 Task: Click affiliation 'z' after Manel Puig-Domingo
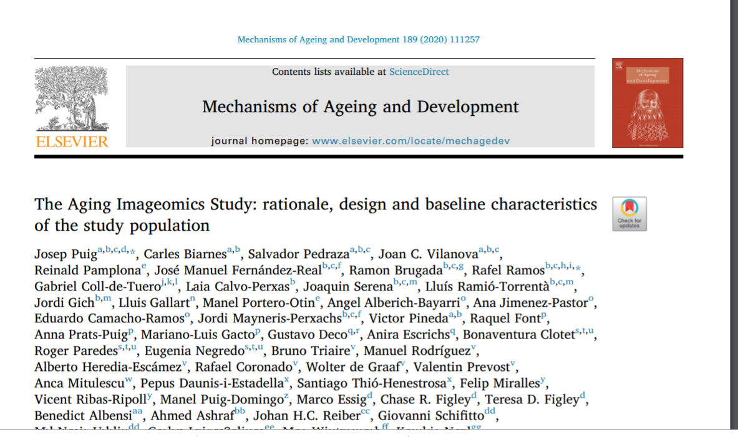(286, 395)
